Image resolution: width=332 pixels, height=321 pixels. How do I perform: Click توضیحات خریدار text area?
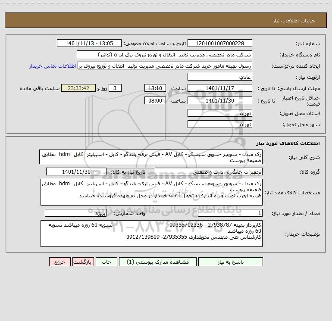pos(151,234)
